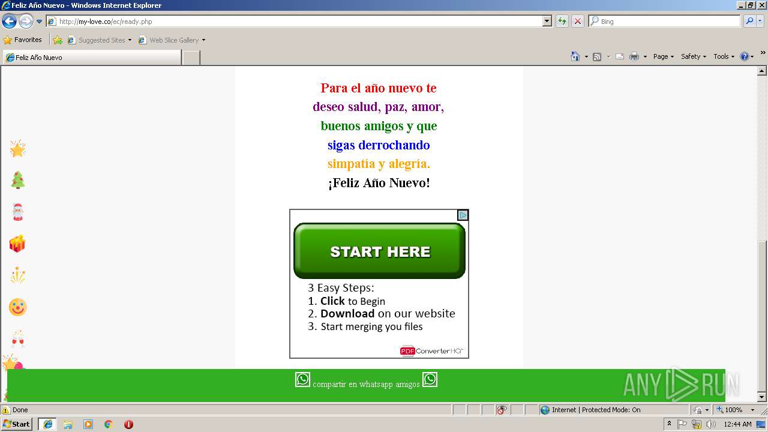Click the Done status bar text

click(20, 410)
